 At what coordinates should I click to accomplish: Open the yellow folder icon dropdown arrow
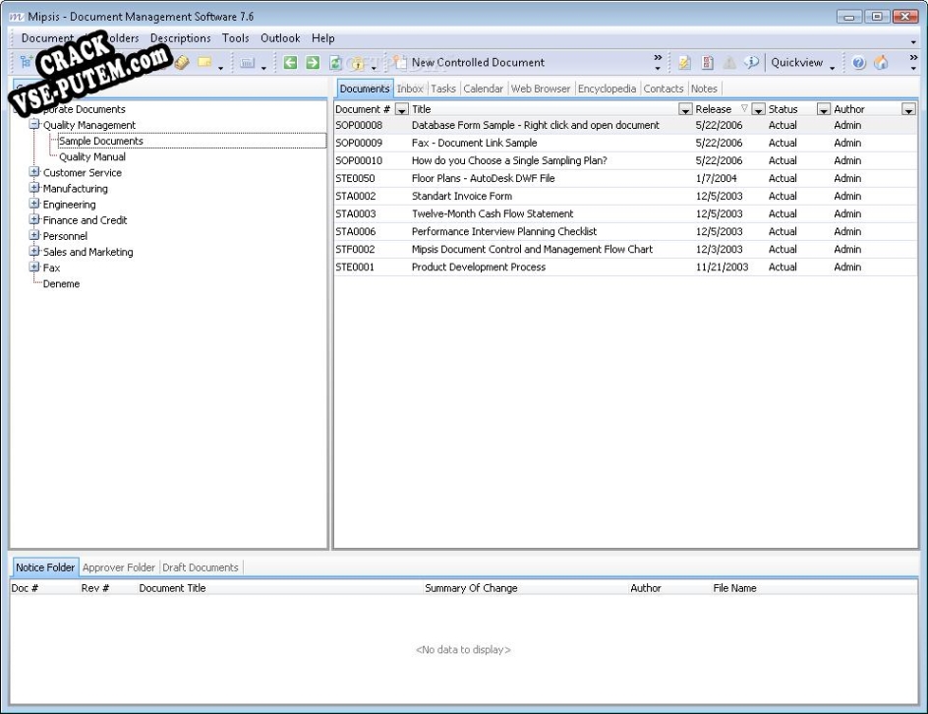coord(221,68)
